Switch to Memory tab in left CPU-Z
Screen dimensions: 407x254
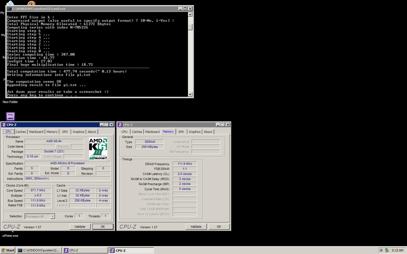(52, 132)
